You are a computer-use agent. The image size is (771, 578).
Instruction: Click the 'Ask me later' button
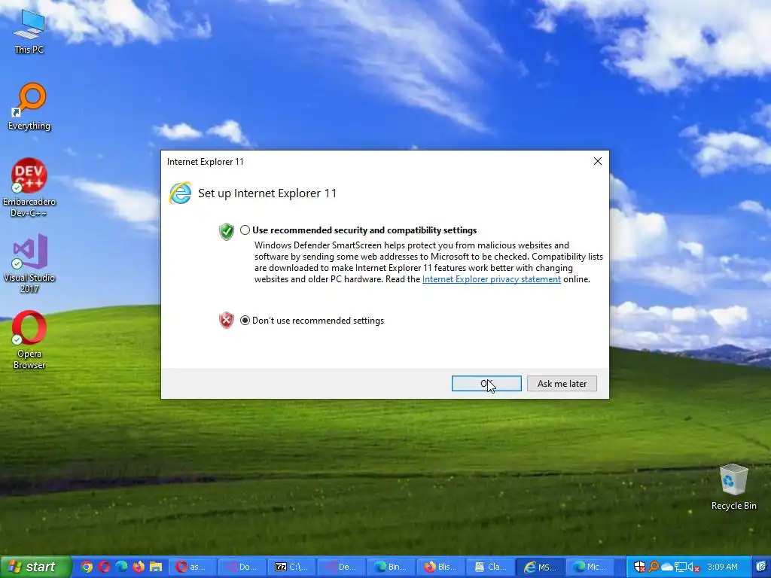[x=562, y=383]
